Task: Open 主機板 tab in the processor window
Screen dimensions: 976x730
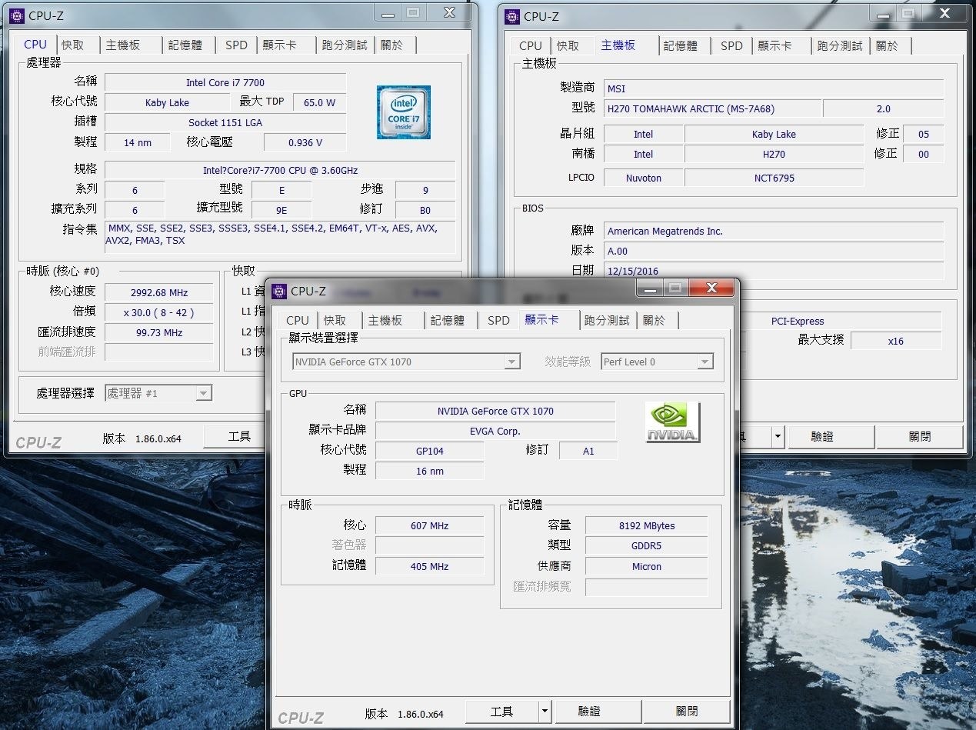Action: click(123, 45)
